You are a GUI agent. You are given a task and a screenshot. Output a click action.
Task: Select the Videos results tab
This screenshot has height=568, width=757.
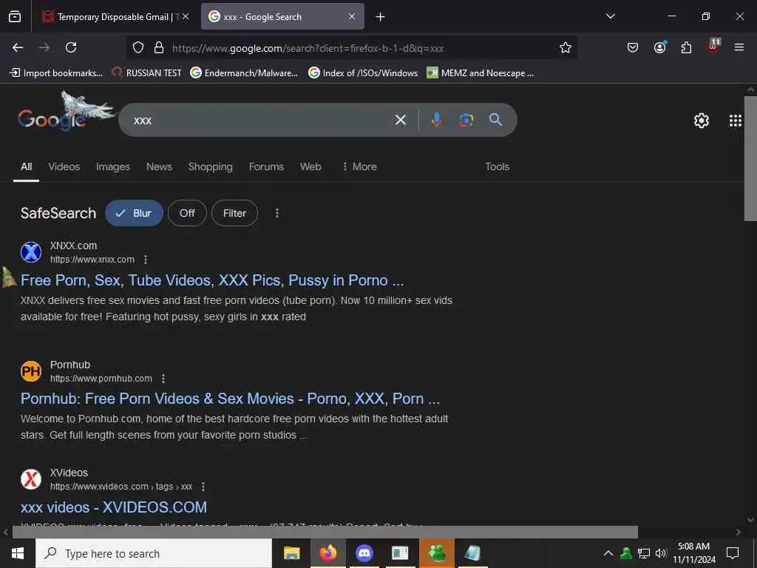click(64, 166)
